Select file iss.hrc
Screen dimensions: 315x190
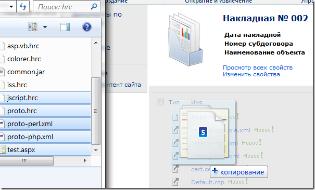coord(17,85)
